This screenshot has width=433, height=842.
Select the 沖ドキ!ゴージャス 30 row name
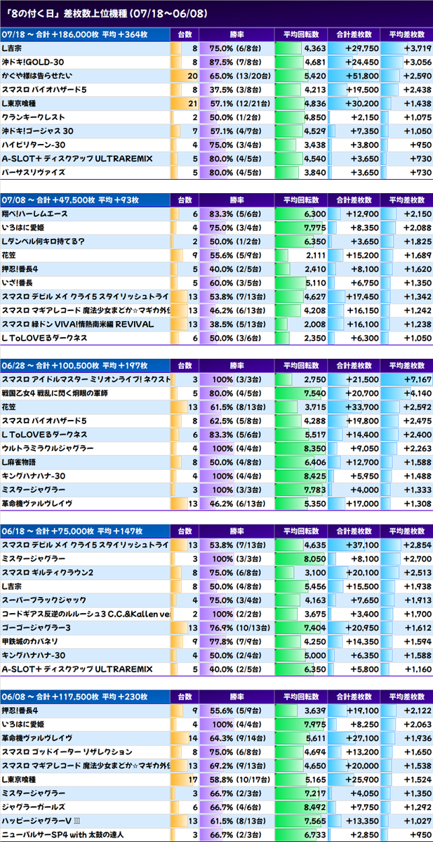(x=38, y=131)
